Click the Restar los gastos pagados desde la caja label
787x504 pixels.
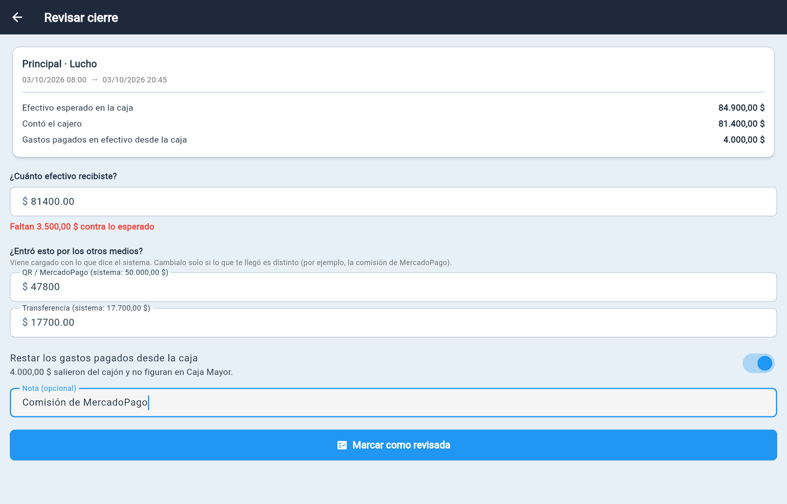(x=104, y=358)
